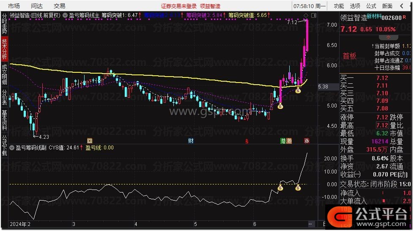Click the 买五 price 7.08

pos(382,108)
